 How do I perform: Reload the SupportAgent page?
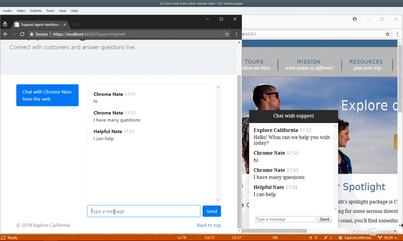(x=22, y=34)
